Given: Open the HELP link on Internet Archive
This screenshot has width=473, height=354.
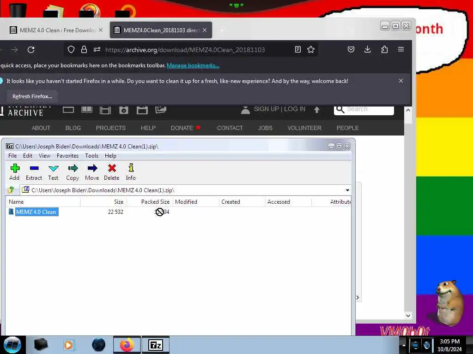Looking at the screenshot, I should [148, 128].
